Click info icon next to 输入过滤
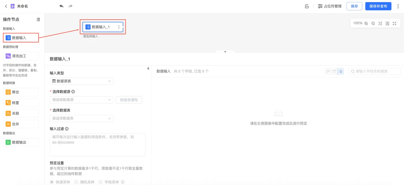Screen dimensions: 404x185 tap(67, 129)
